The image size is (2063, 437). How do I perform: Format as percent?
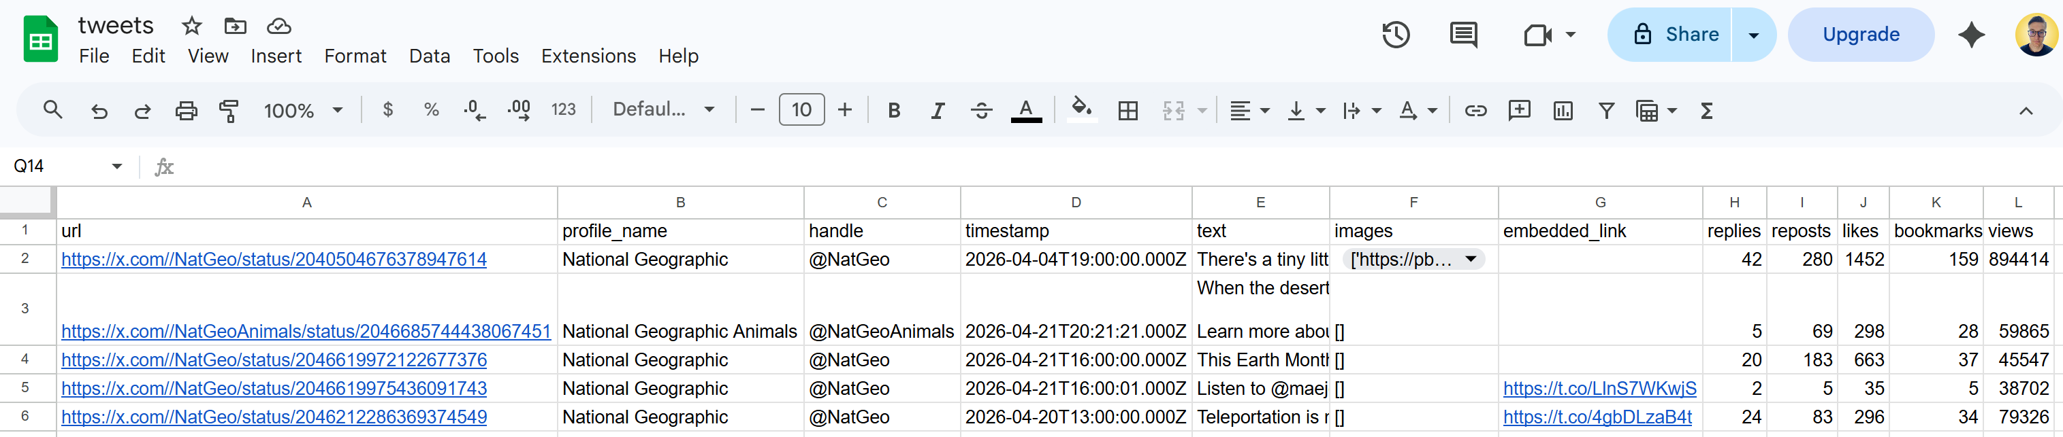click(431, 110)
